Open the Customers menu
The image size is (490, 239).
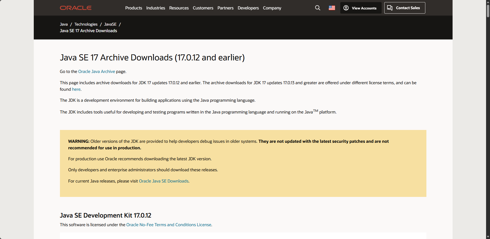point(203,8)
